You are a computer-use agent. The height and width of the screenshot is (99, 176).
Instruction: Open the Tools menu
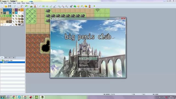[23, 3]
